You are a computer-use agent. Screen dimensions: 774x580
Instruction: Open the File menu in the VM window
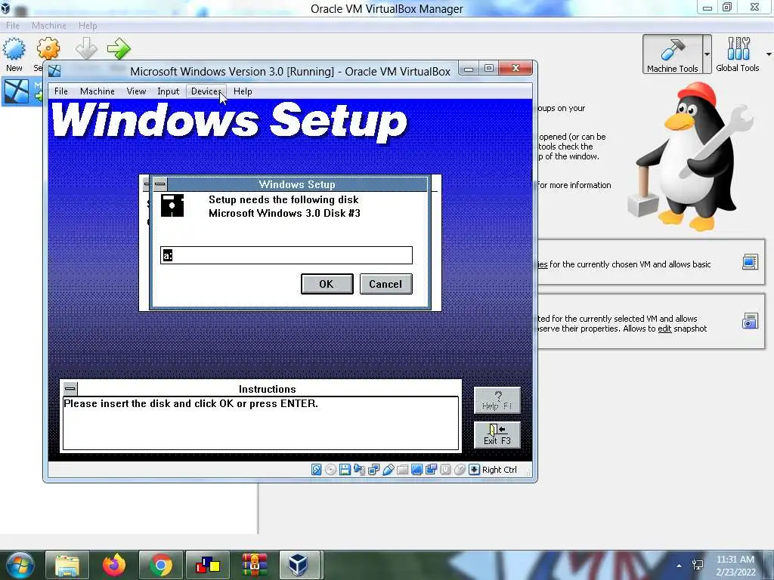pyautogui.click(x=60, y=91)
